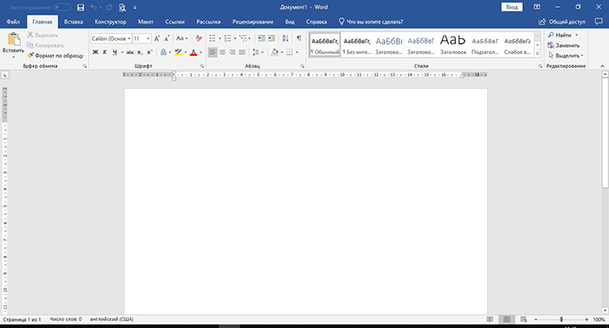Open comments pane speech bubble icon
Screen dimensions: 609x328
click(599, 22)
